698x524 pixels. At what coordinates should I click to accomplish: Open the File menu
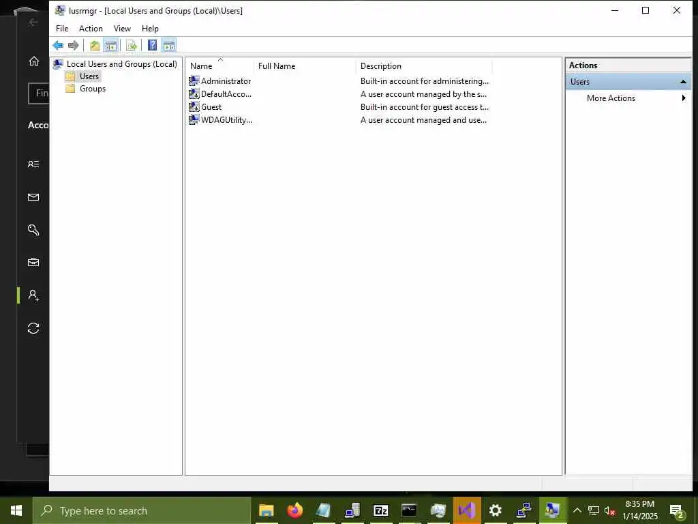point(62,29)
